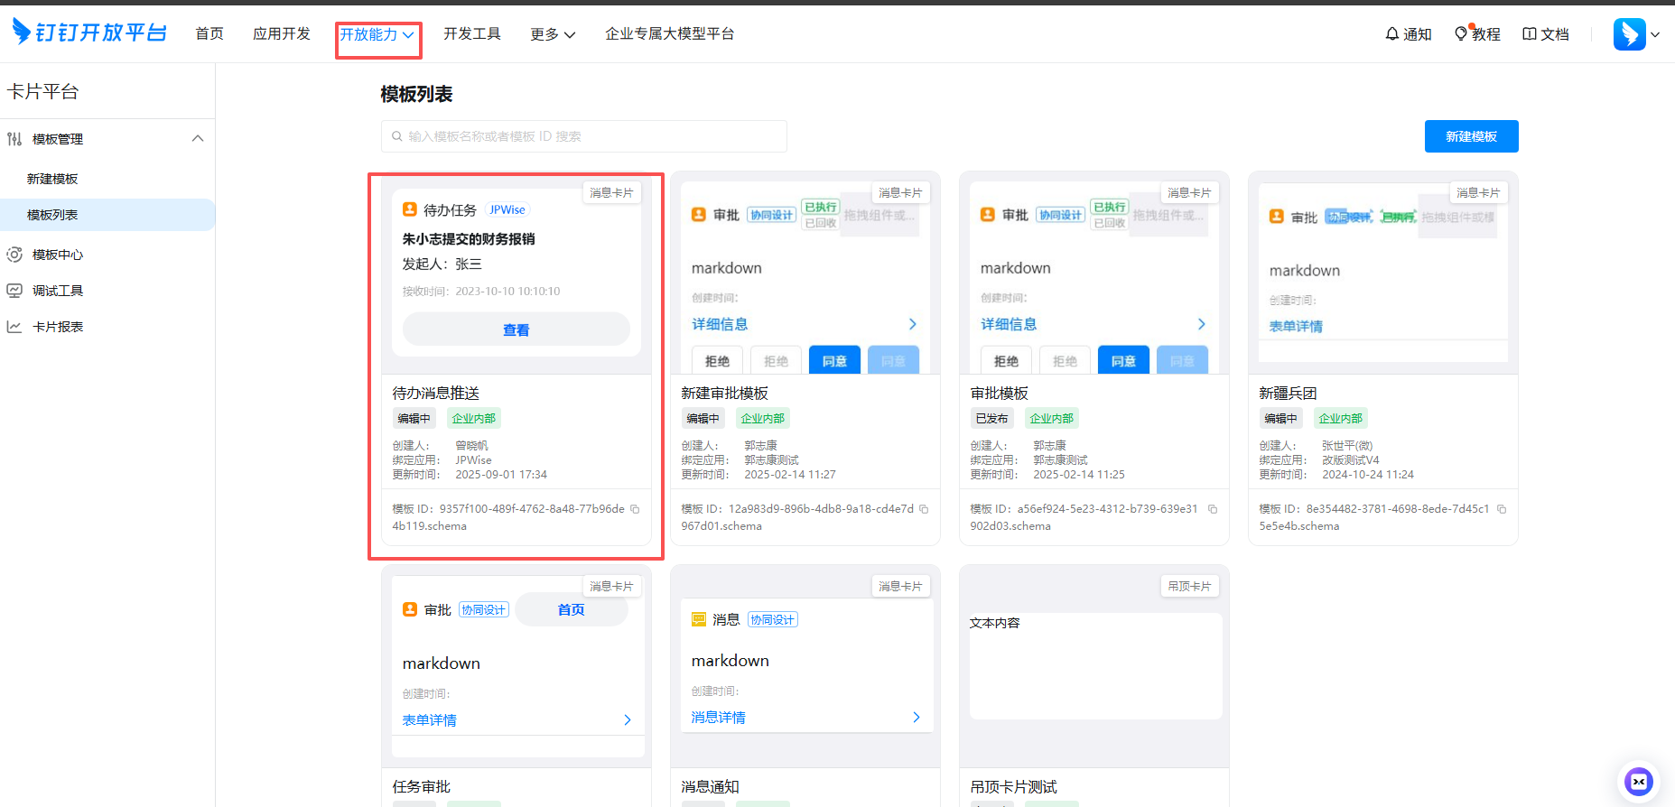
Task: Focus the template name or ID search field
Action: (x=584, y=136)
